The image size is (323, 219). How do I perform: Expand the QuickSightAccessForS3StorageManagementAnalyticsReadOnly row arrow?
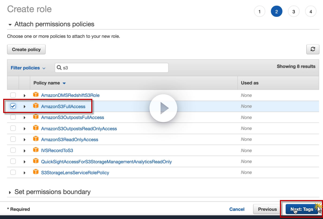click(x=24, y=162)
